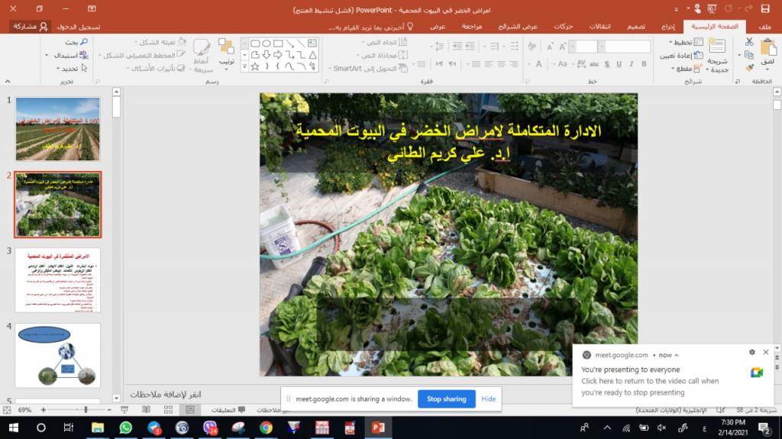Select the star shape in shapes gallery

coord(255,66)
